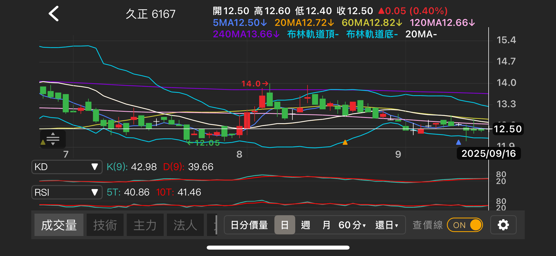Click the red 14.0 high price arrow label
The height and width of the screenshot is (256, 556).
(x=255, y=84)
